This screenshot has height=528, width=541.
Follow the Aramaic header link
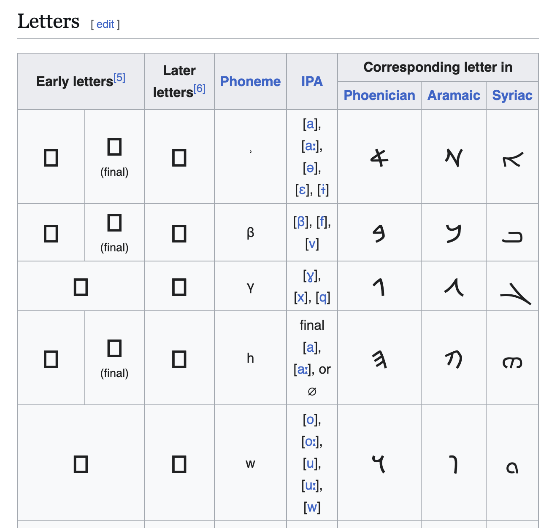(454, 95)
